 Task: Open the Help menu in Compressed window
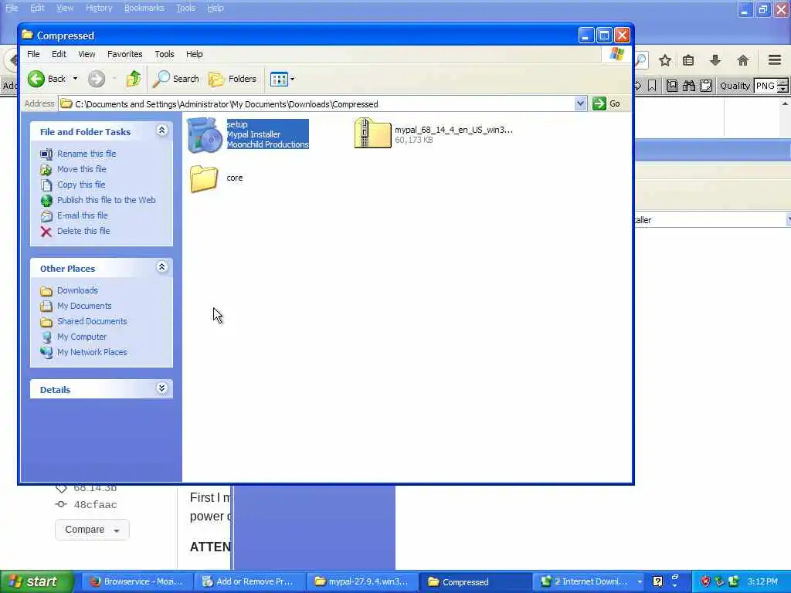(x=194, y=54)
